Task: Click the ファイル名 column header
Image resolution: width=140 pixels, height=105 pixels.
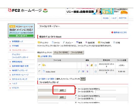Action: (57, 60)
